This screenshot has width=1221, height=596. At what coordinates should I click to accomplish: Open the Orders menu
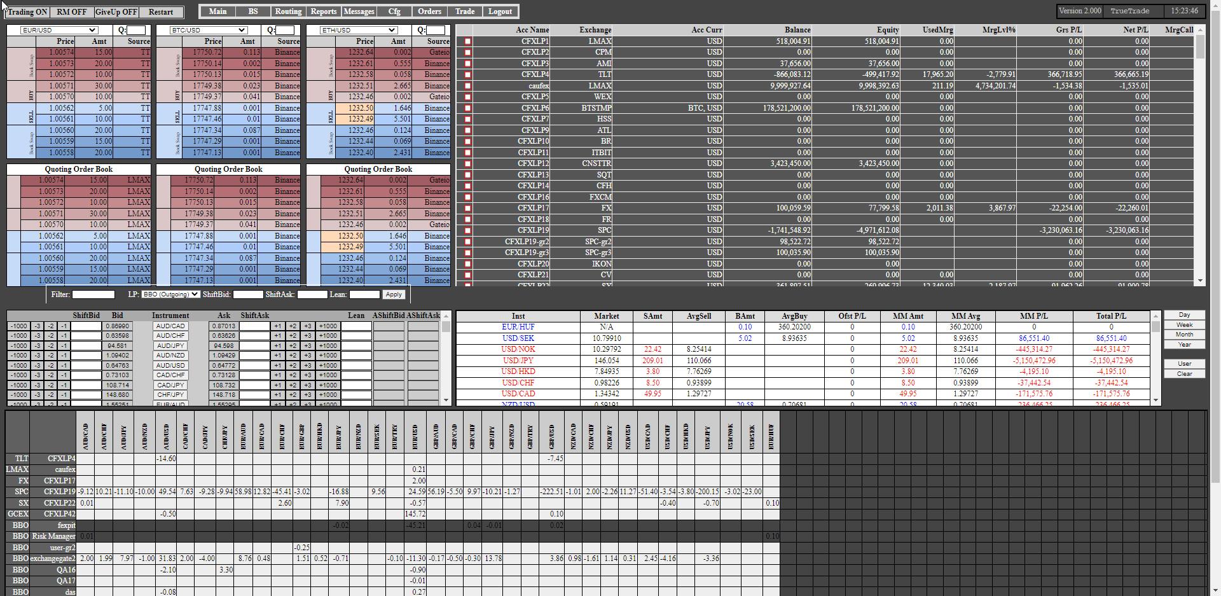tap(429, 11)
